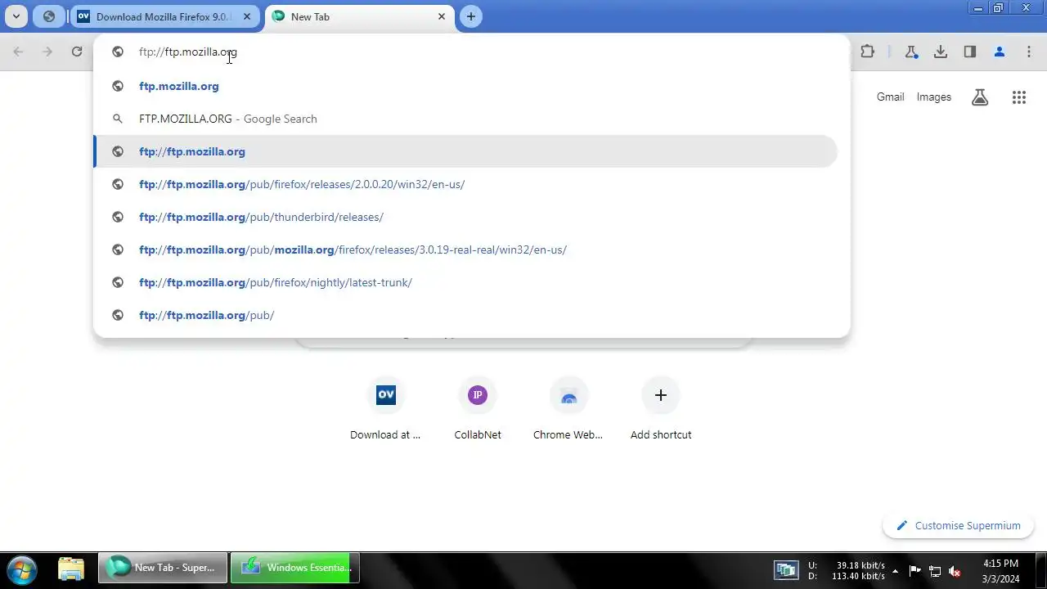Viewport: 1047px width, 589px height.
Task: Click the Extensions puzzle icon
Action: [x=868, y=52]
